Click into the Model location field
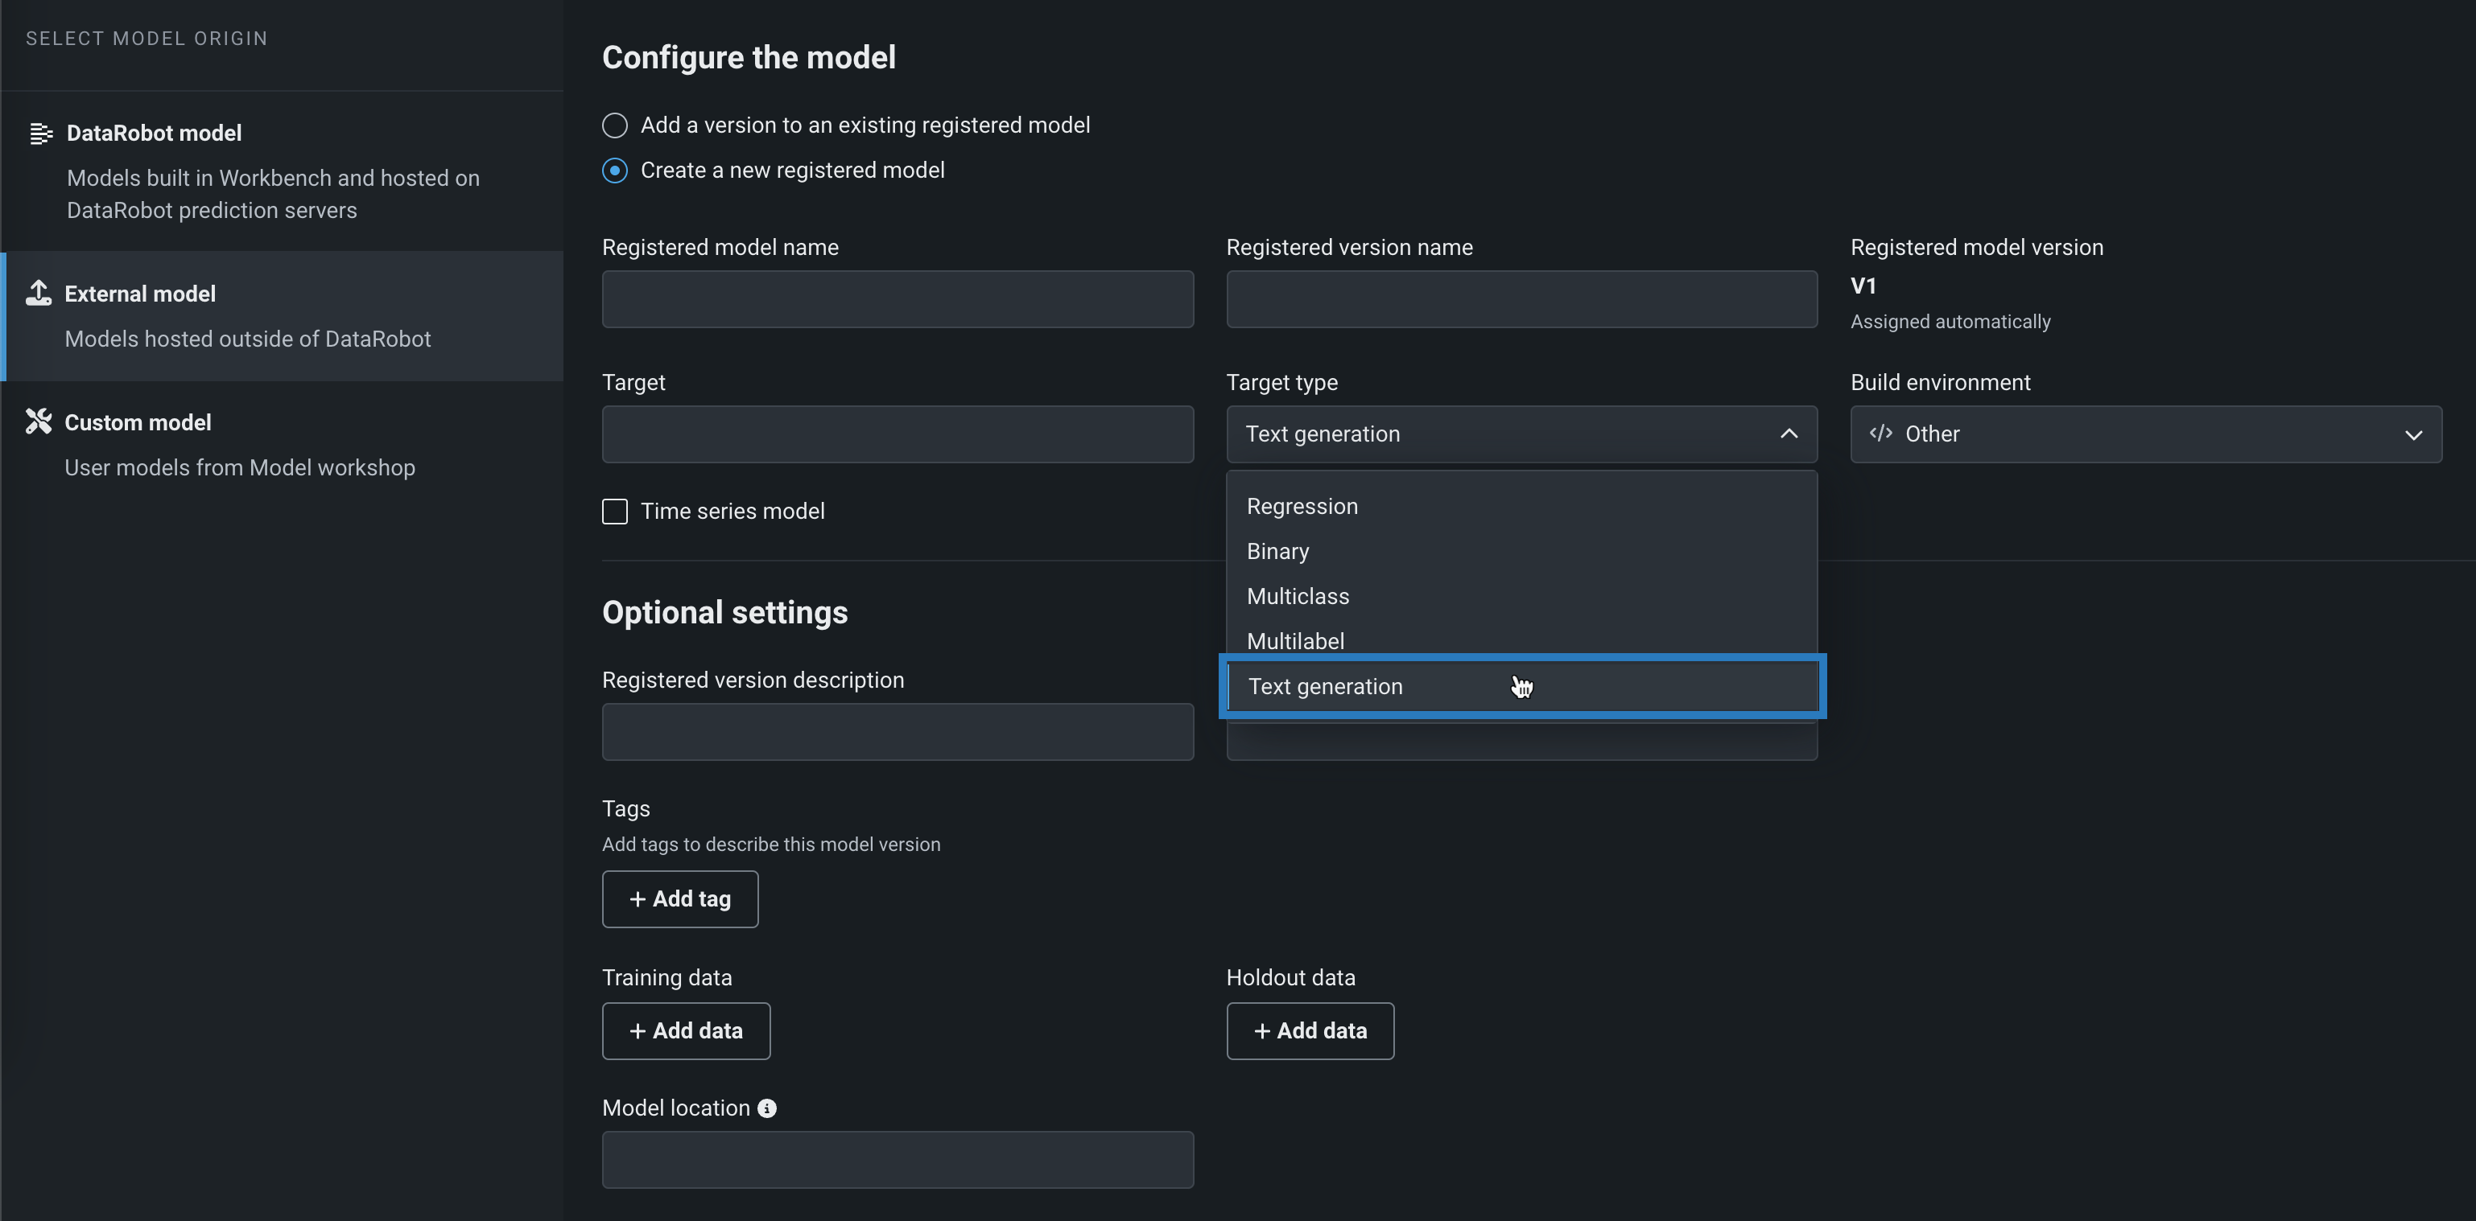 point(897,1160)
